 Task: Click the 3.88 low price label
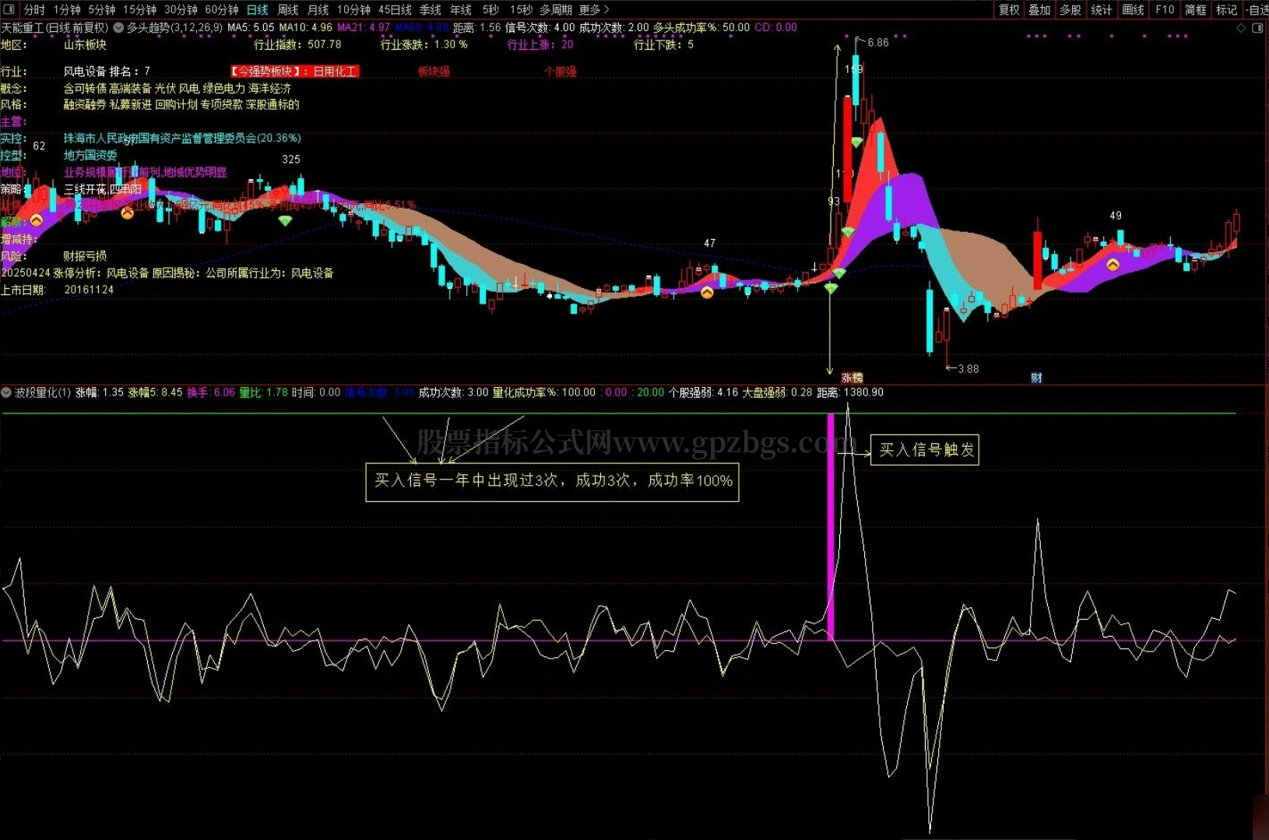(968, 369)
